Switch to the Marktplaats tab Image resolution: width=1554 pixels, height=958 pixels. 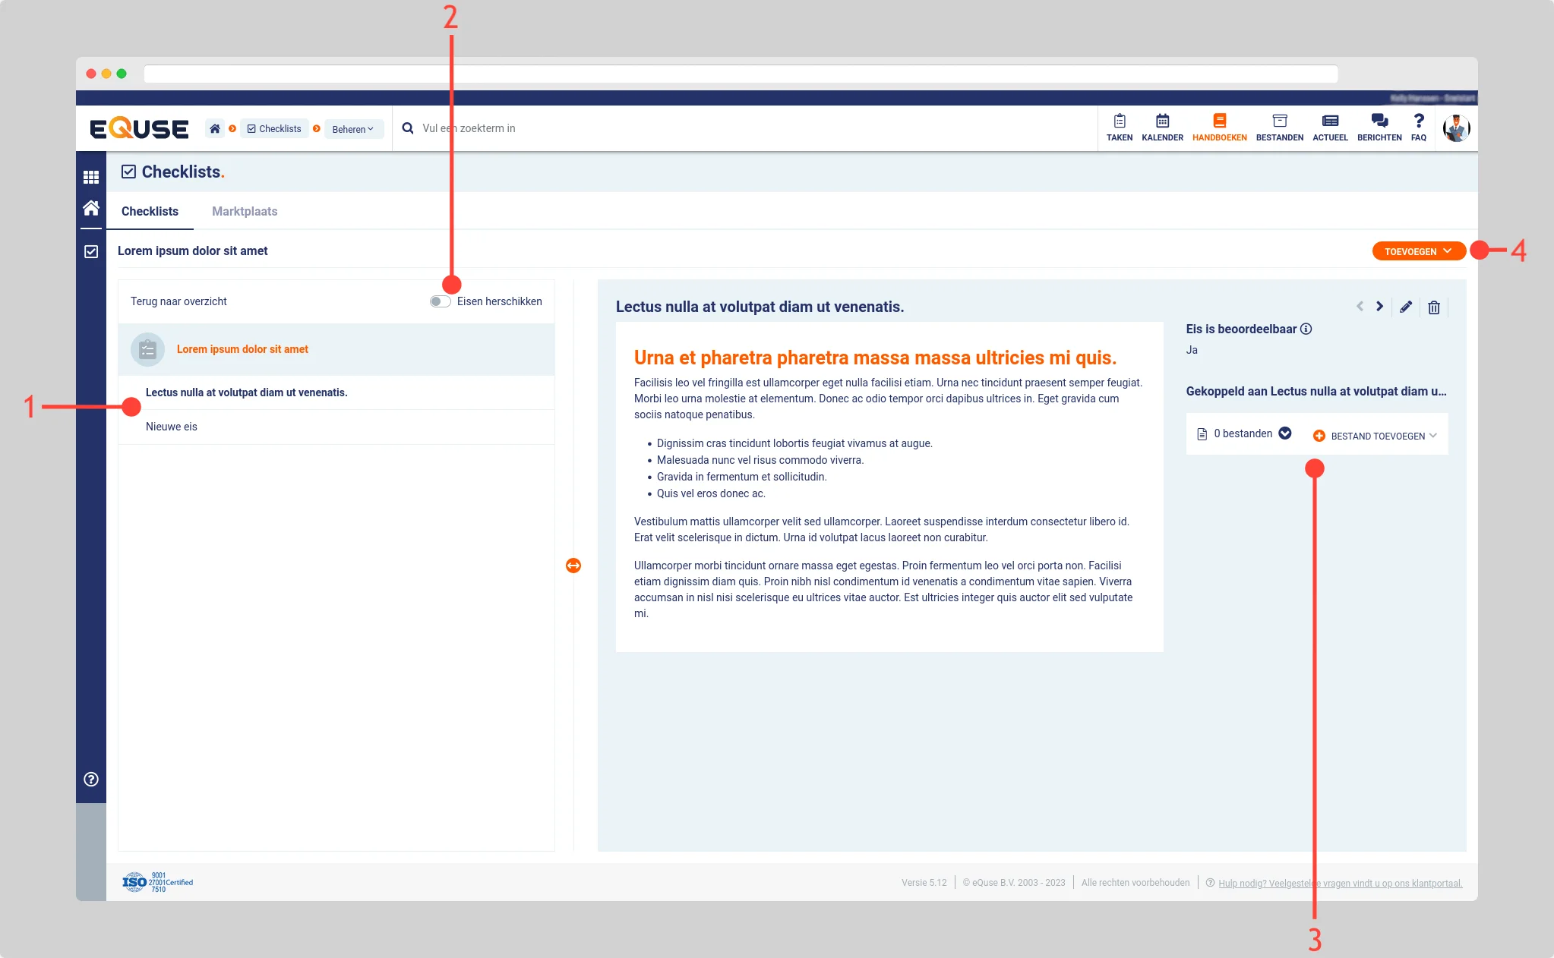click(245, 211)
